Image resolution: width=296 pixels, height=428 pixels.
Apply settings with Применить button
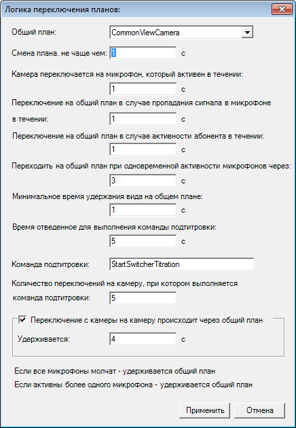(x=205, y=410)
